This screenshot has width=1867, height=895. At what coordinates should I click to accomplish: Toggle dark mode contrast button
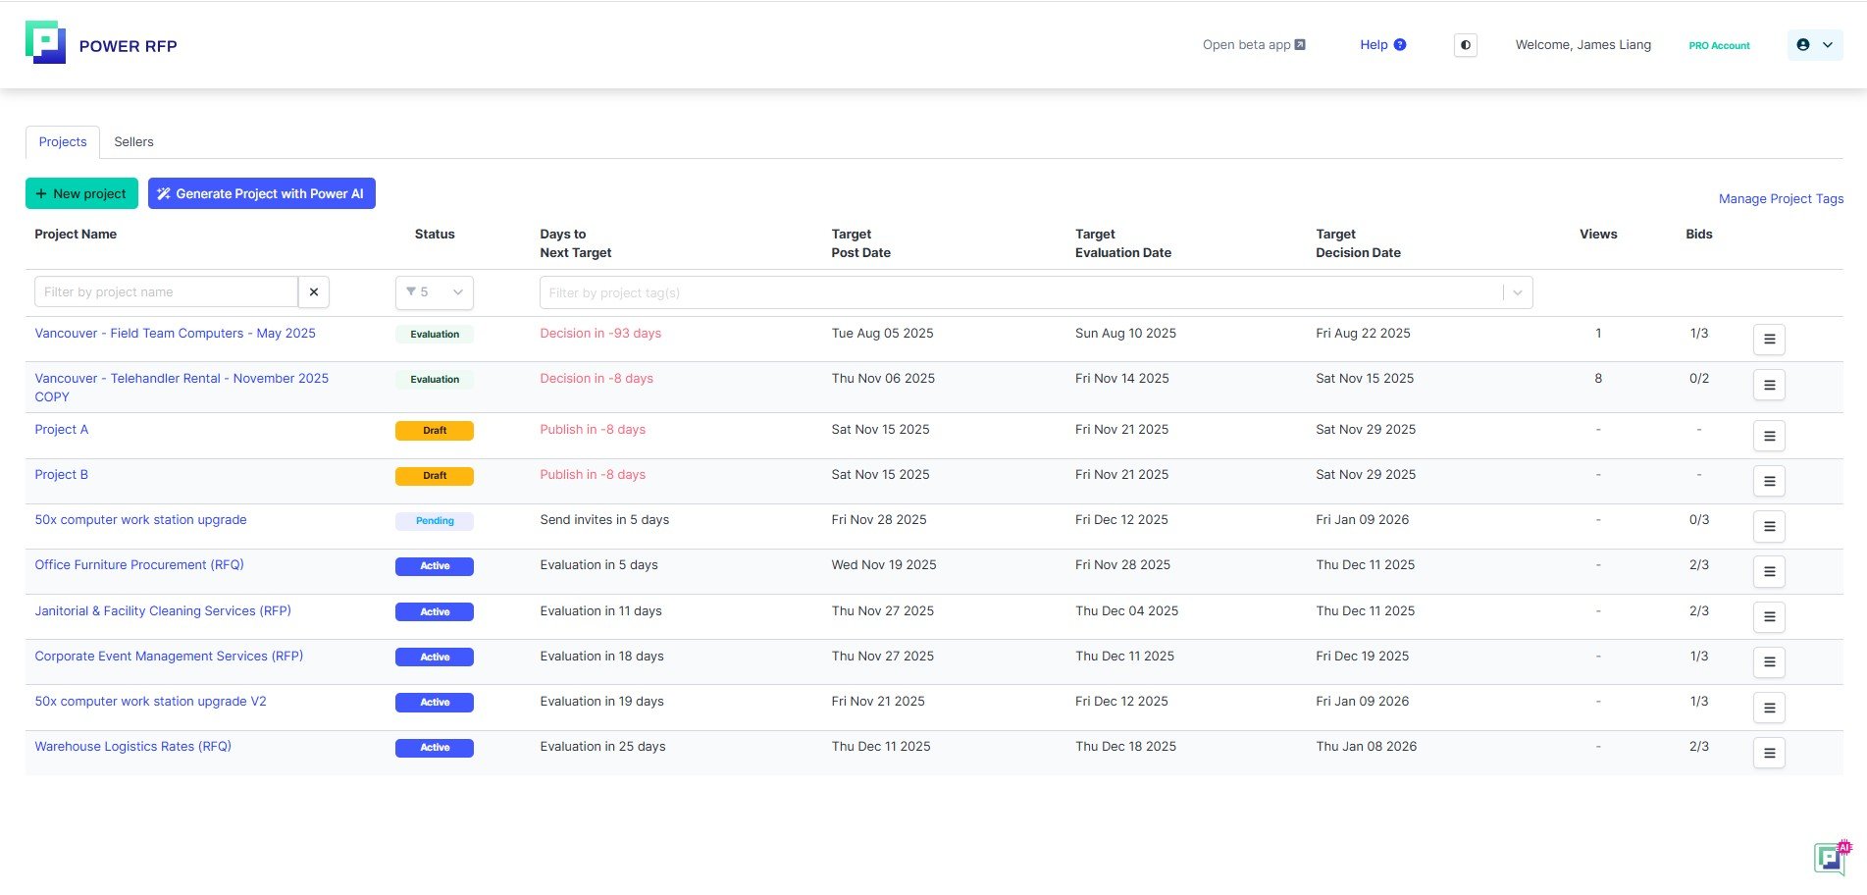click(x=1465, y=45)
